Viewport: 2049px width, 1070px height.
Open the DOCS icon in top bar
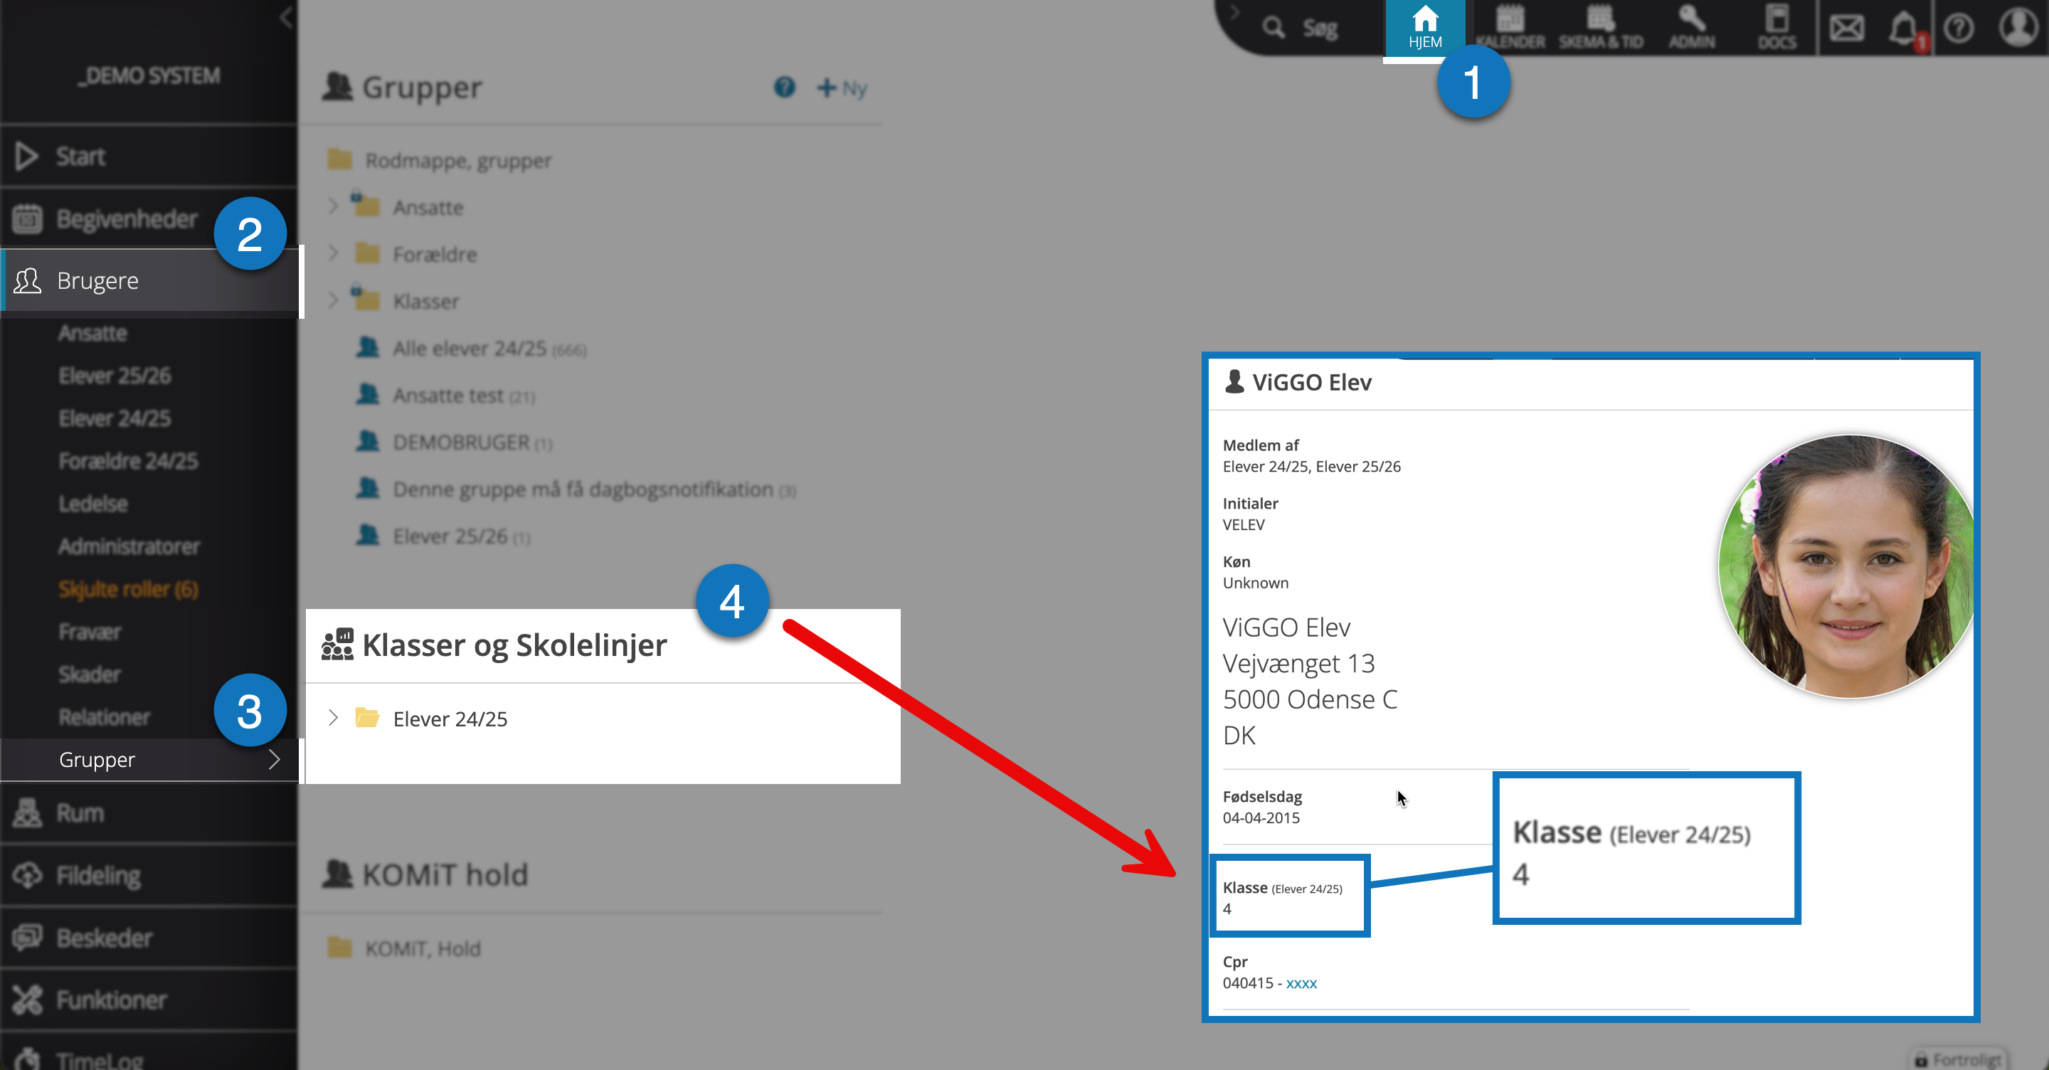[1777, 28]
